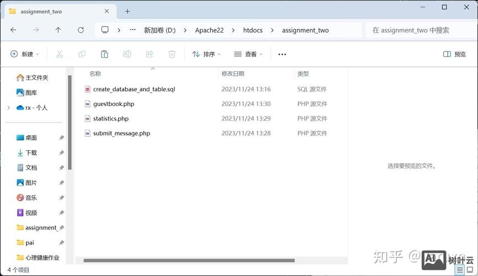
Task: Open 音乐 (Music) in sidebar
Action: point(26,198)
